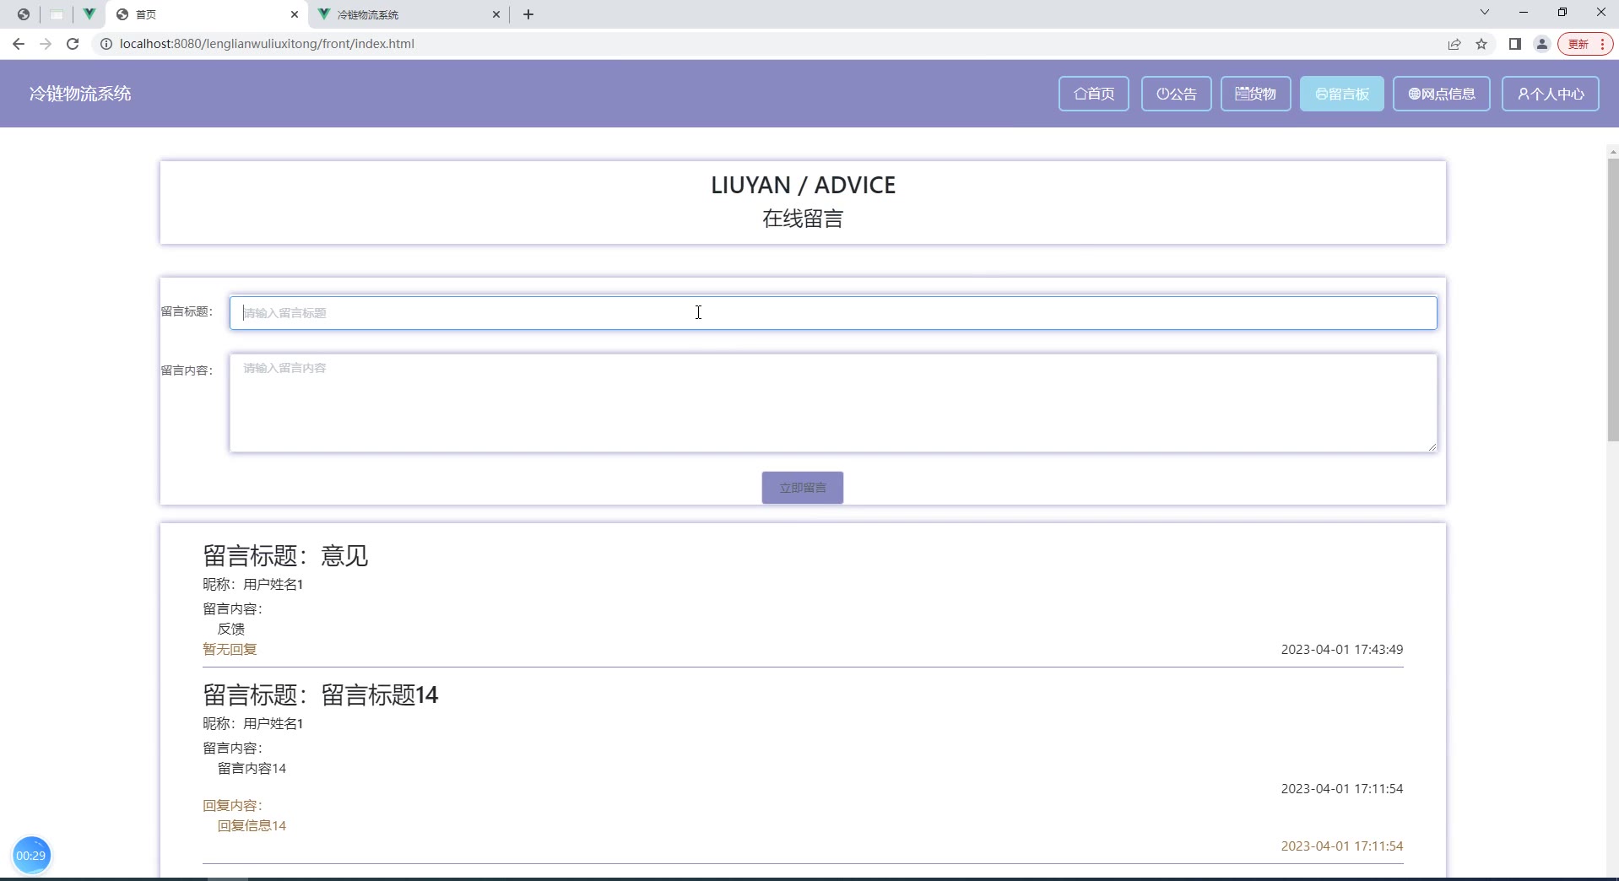1619x881 pixels.
Task: Open 留言板 in site navigation
Action: pos(1342,94)
